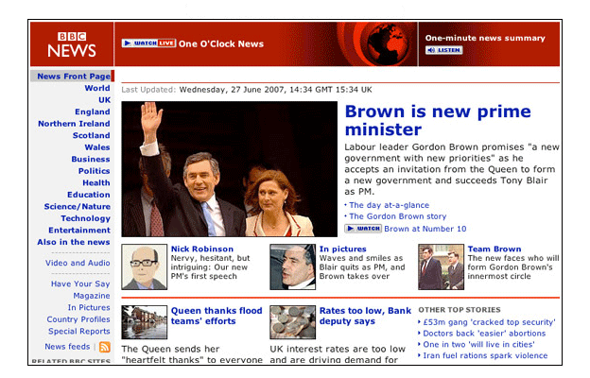590x378 pixels.
Task: Open the Wales section
Action: coord(97,147)
